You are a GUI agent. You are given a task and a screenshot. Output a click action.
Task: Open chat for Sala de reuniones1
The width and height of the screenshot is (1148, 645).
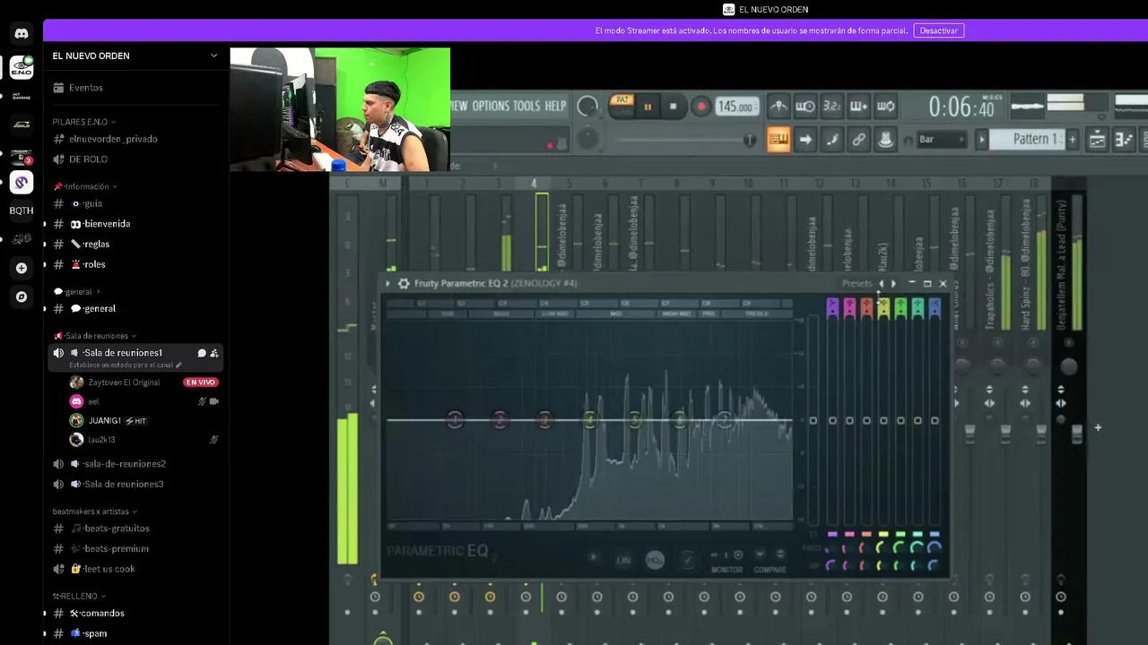(x=202, y=353)
